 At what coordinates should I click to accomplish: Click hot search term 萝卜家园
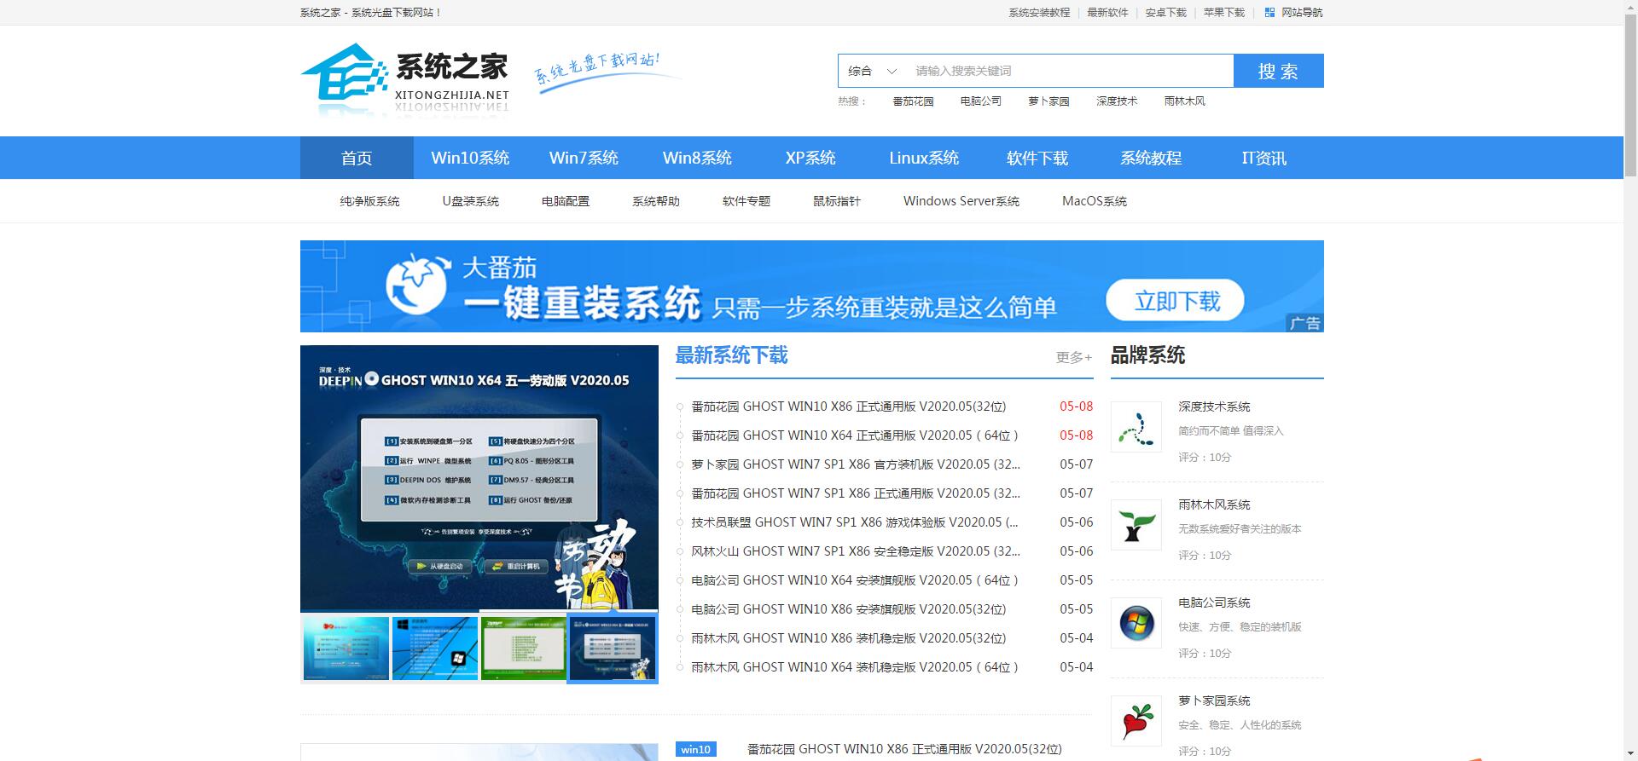point(1048,101)
